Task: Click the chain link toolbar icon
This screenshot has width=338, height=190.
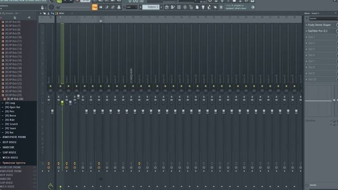Action: (x=112, y=7)
